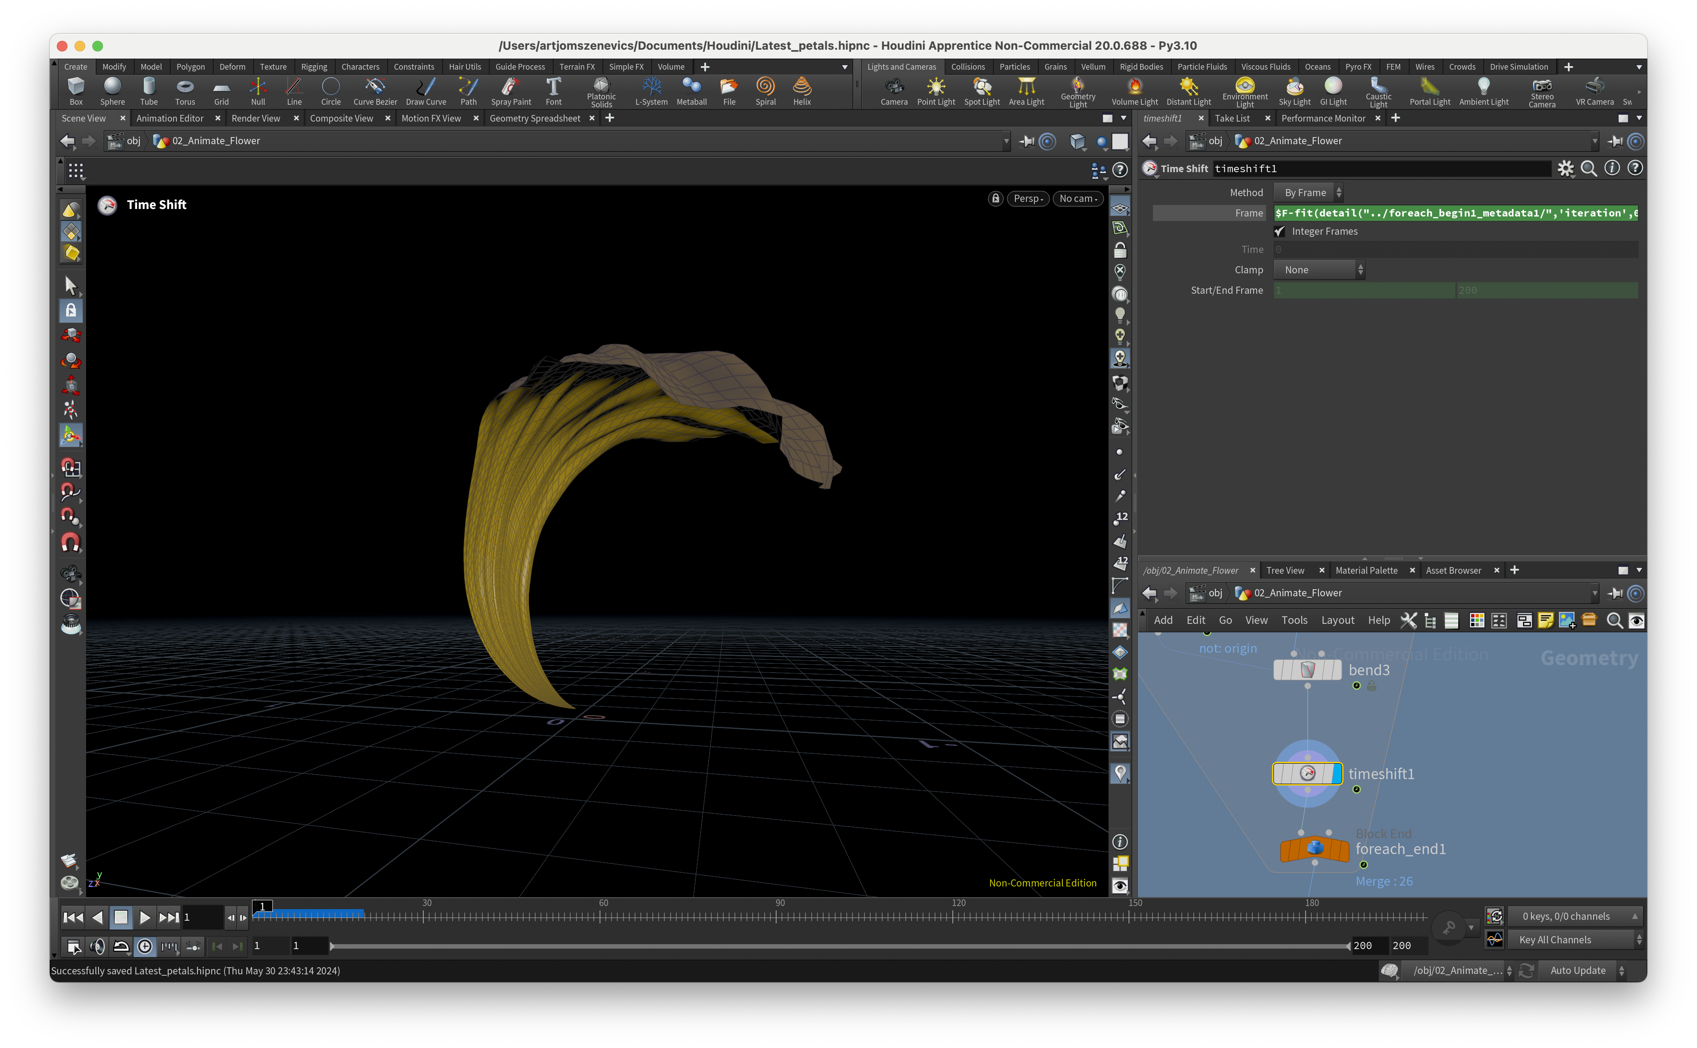The height and width of the screenshot is (1048, 1697).
Task: Click the Key All Channels button
Action: (x=1555, y=940)
